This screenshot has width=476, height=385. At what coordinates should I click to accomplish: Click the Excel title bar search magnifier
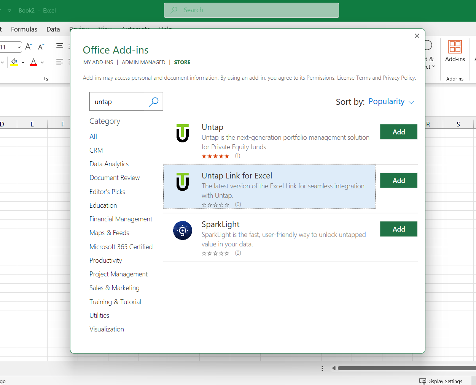pyautogui.click(x=174, y=10)
